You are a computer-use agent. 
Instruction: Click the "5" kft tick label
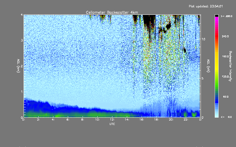point(203,78)
